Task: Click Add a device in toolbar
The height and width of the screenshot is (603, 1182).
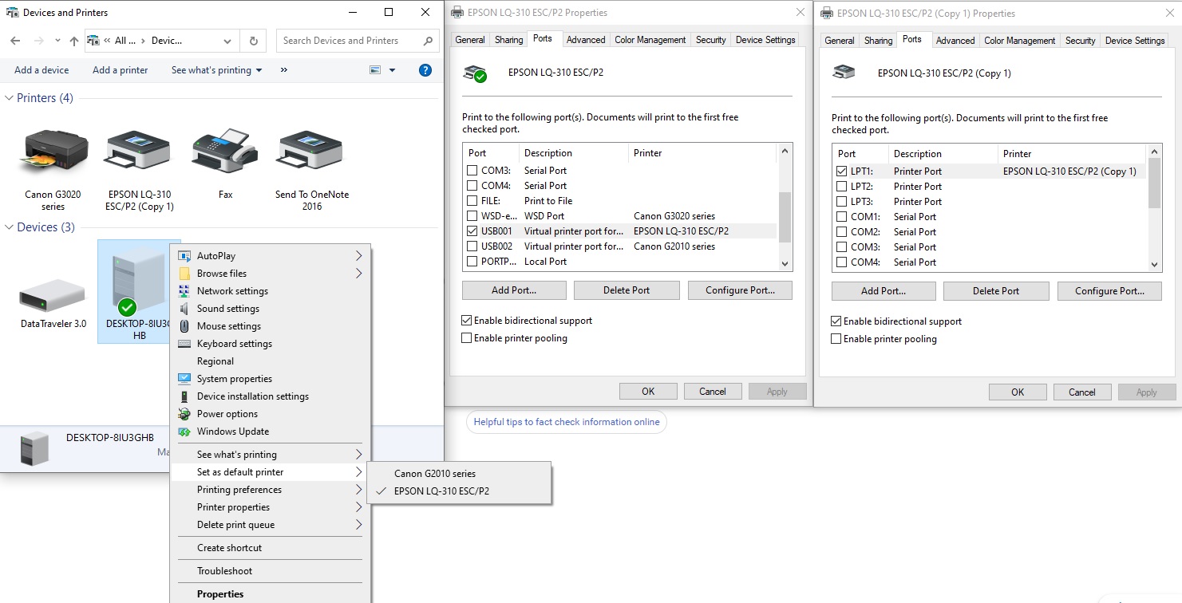Action: (x=42, y=70)
